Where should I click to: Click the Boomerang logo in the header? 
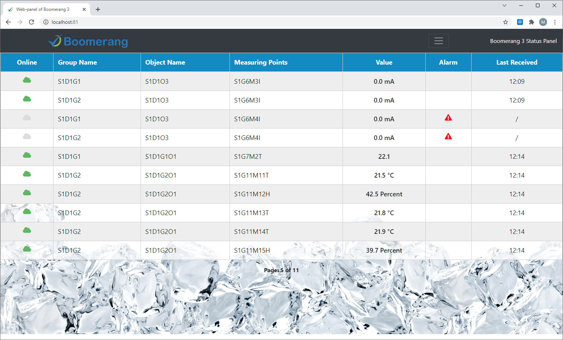(x=88, y=42)
